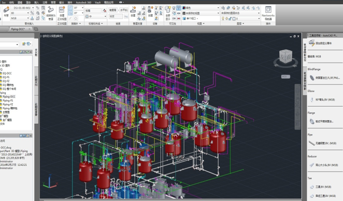This screenshot has width=343, height=201.
Task: Toggle the layer freeze sun icon
Action: (226, 19)
